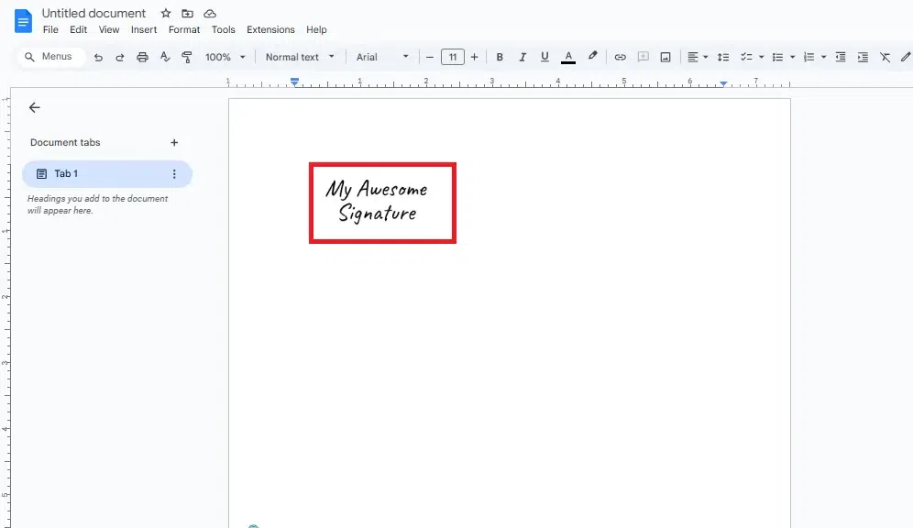913x528 pixels.
Task: Close the document tabs sidebar with back arrow
Action: (34, 107)
